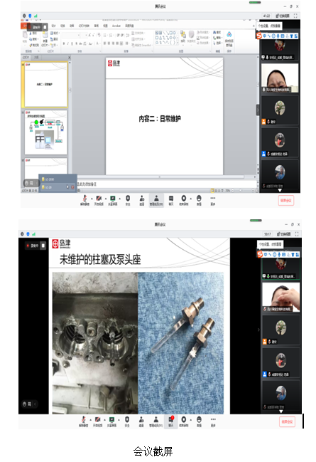This screenshot has width=316, height=462.
Task: Click the 安全 security icon under the 日常维护 slide
Action: (x=128, y=200)
